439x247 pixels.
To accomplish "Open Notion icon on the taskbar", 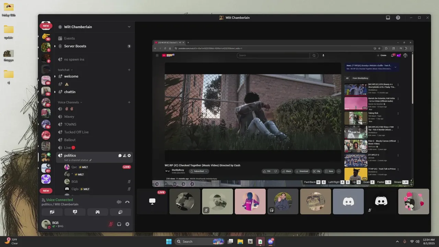I will click(x=250, y=242).
